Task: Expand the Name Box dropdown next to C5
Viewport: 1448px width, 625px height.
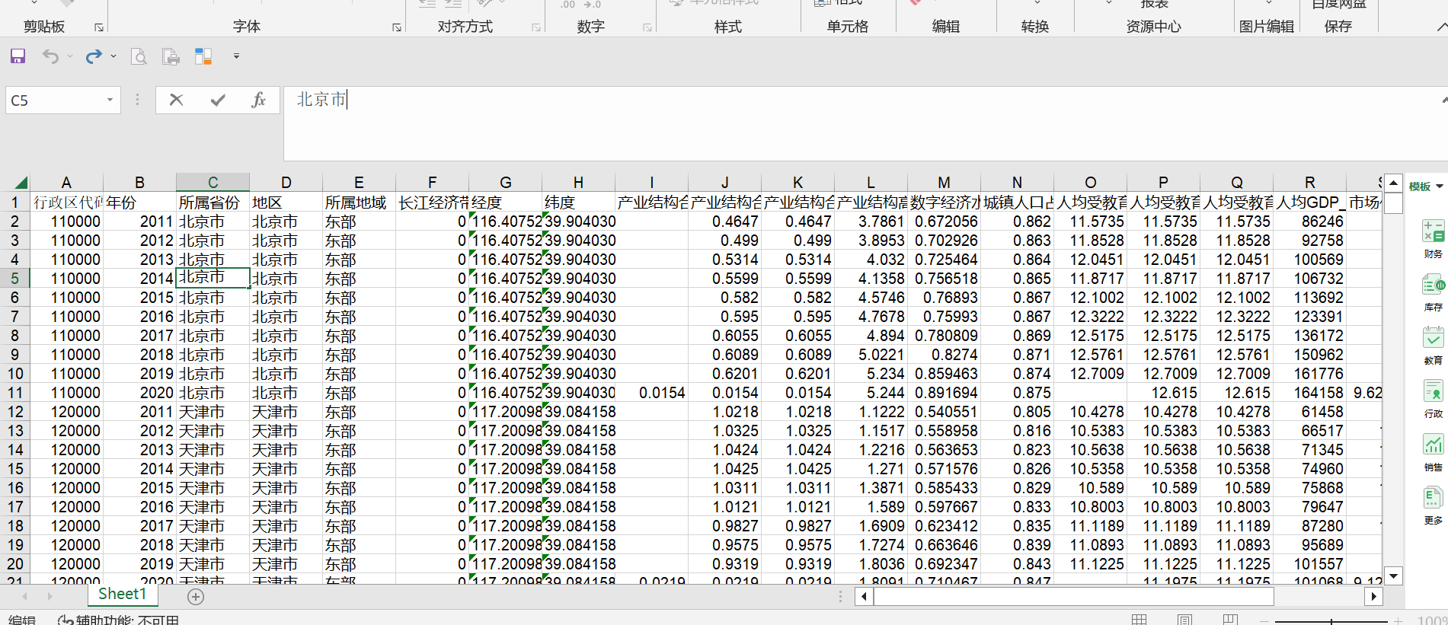Action: point(110,100)
